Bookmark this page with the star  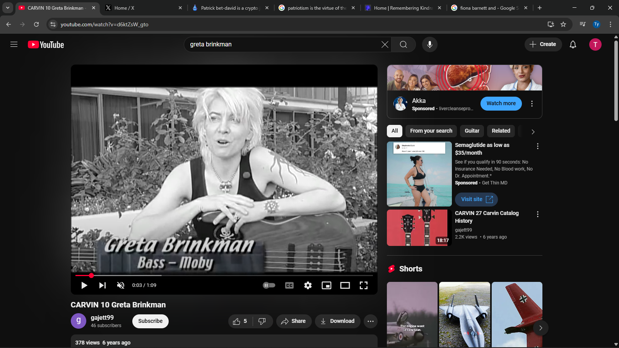tap(563, 24)
